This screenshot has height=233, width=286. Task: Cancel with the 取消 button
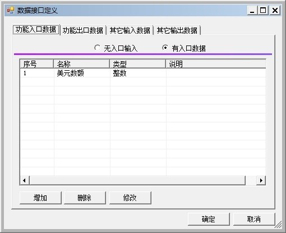254,219
